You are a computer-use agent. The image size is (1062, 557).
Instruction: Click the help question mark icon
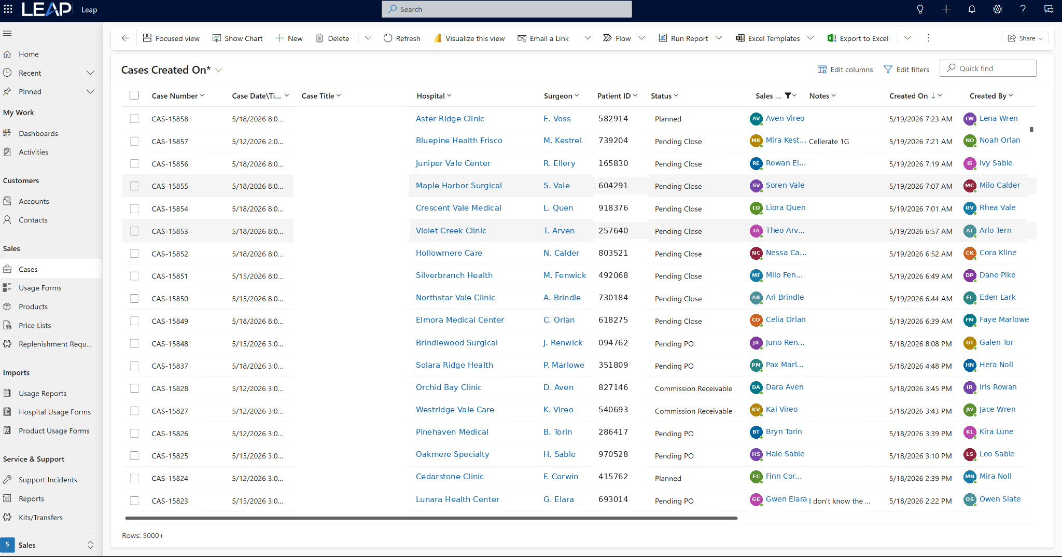coord(1023,9)
